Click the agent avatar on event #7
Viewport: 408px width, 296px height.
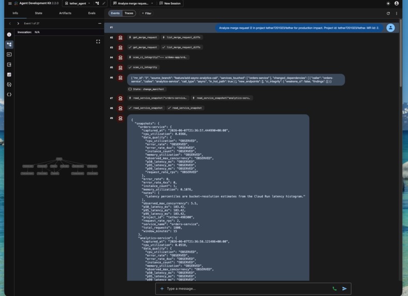[x=120, y=98]
